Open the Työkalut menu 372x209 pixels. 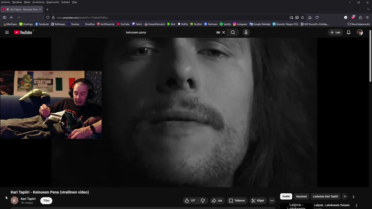65,2
